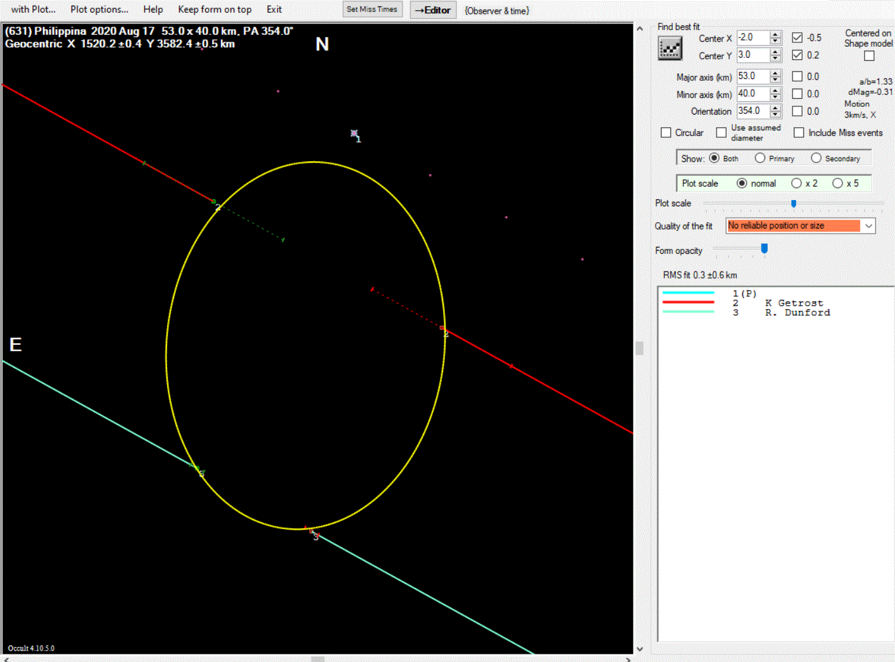Click the dMag=-0.31 value text
This screenshot has height=662, width=895.
870,92
